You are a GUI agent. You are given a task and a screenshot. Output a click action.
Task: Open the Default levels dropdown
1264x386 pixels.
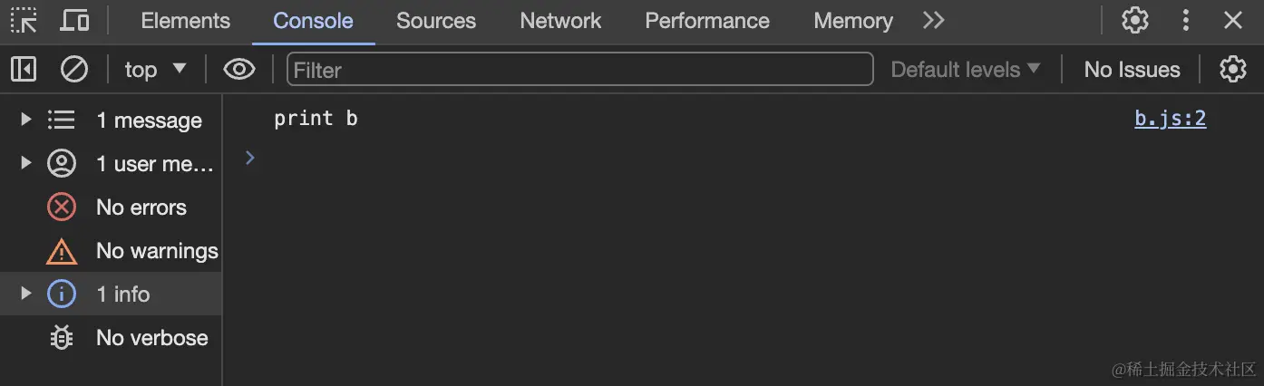tap(965, 69)
